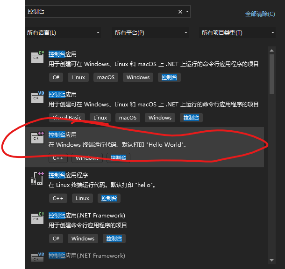This screenshot has width=285, height=269.
Task: Click the Windows tag of .NET Framework template
Action: point(83,239)
